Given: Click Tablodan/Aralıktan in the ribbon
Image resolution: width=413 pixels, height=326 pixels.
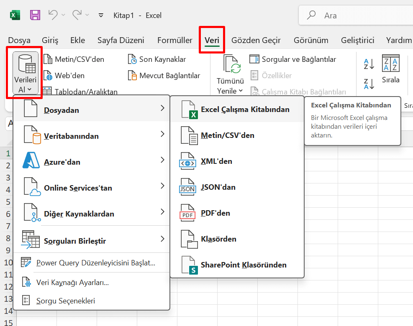Looking at the screenshot, I should (80, 91).
